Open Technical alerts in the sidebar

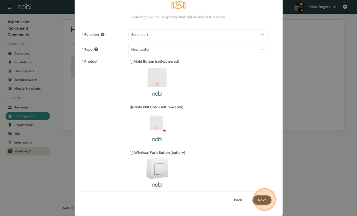point(25,80)
